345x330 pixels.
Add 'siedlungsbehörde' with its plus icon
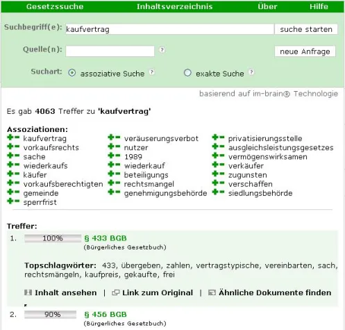[215, 192]
